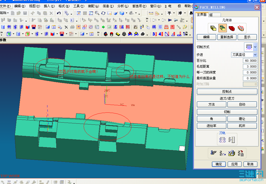Screen dimensions: 266x184
Task: Click 应用 button
Action: tap(234, 164)
